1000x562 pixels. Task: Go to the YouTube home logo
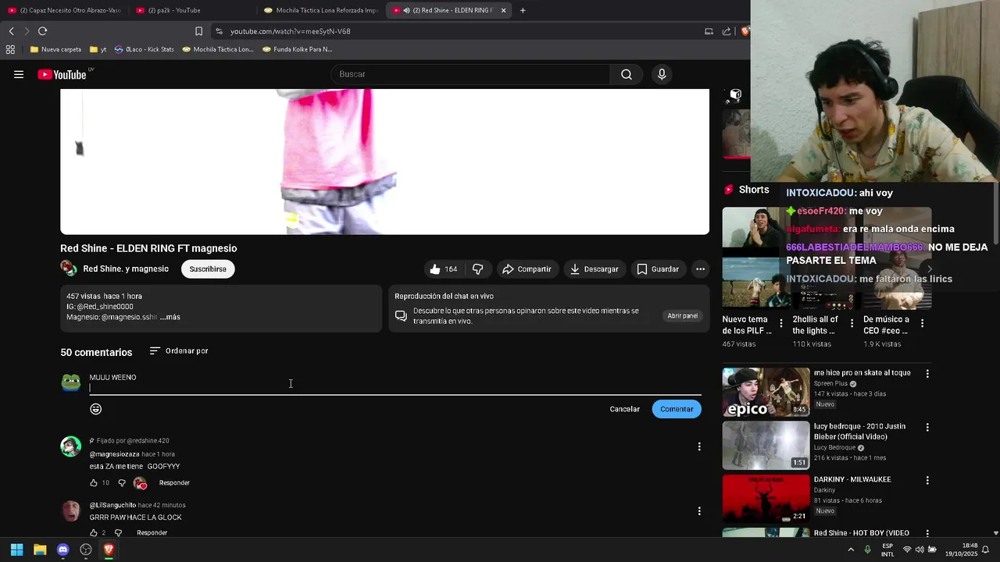pos(62,74)
